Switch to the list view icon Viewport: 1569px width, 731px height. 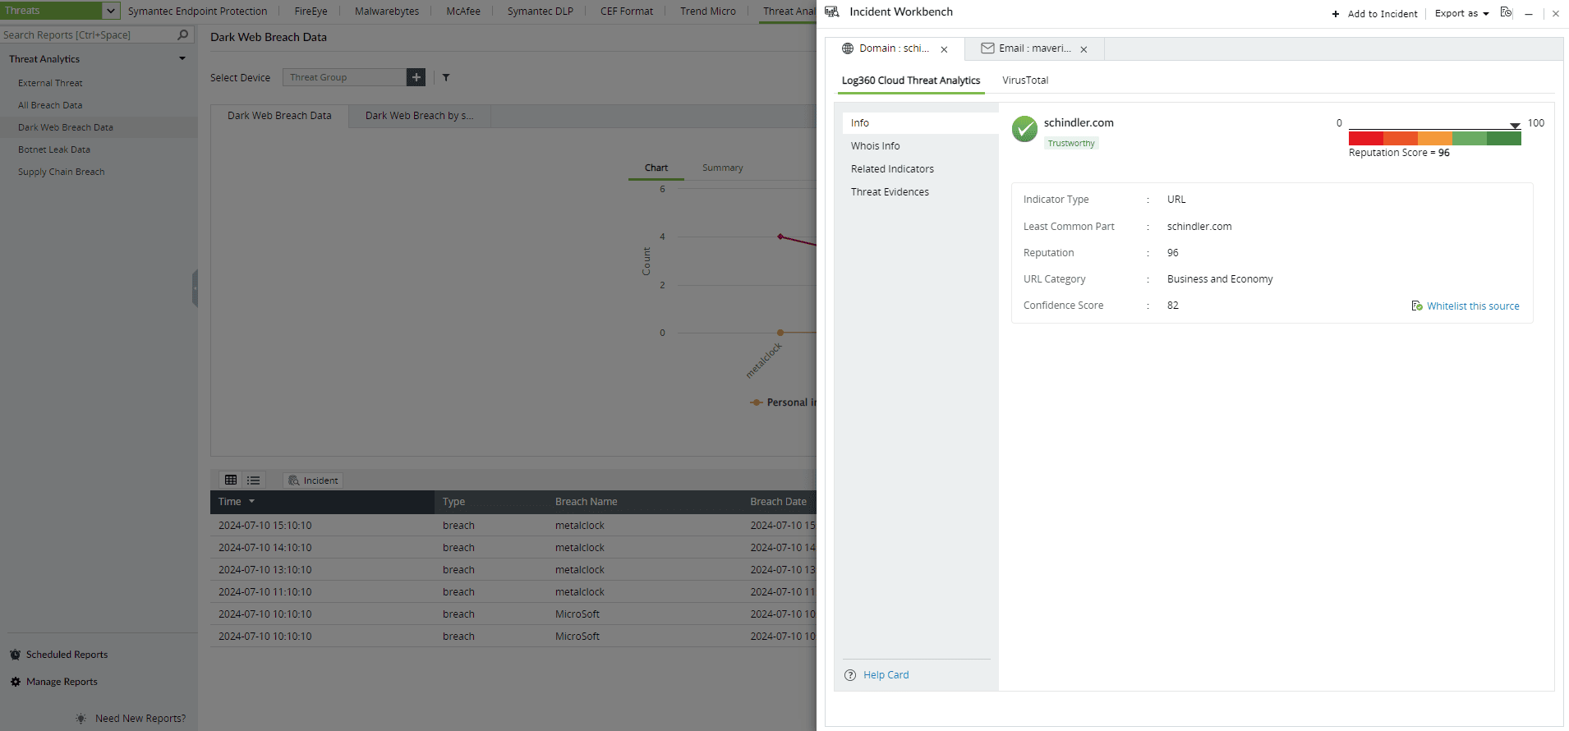[x=253, y=480]
